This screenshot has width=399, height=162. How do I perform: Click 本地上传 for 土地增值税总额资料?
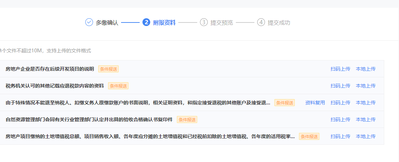point(366,136)
